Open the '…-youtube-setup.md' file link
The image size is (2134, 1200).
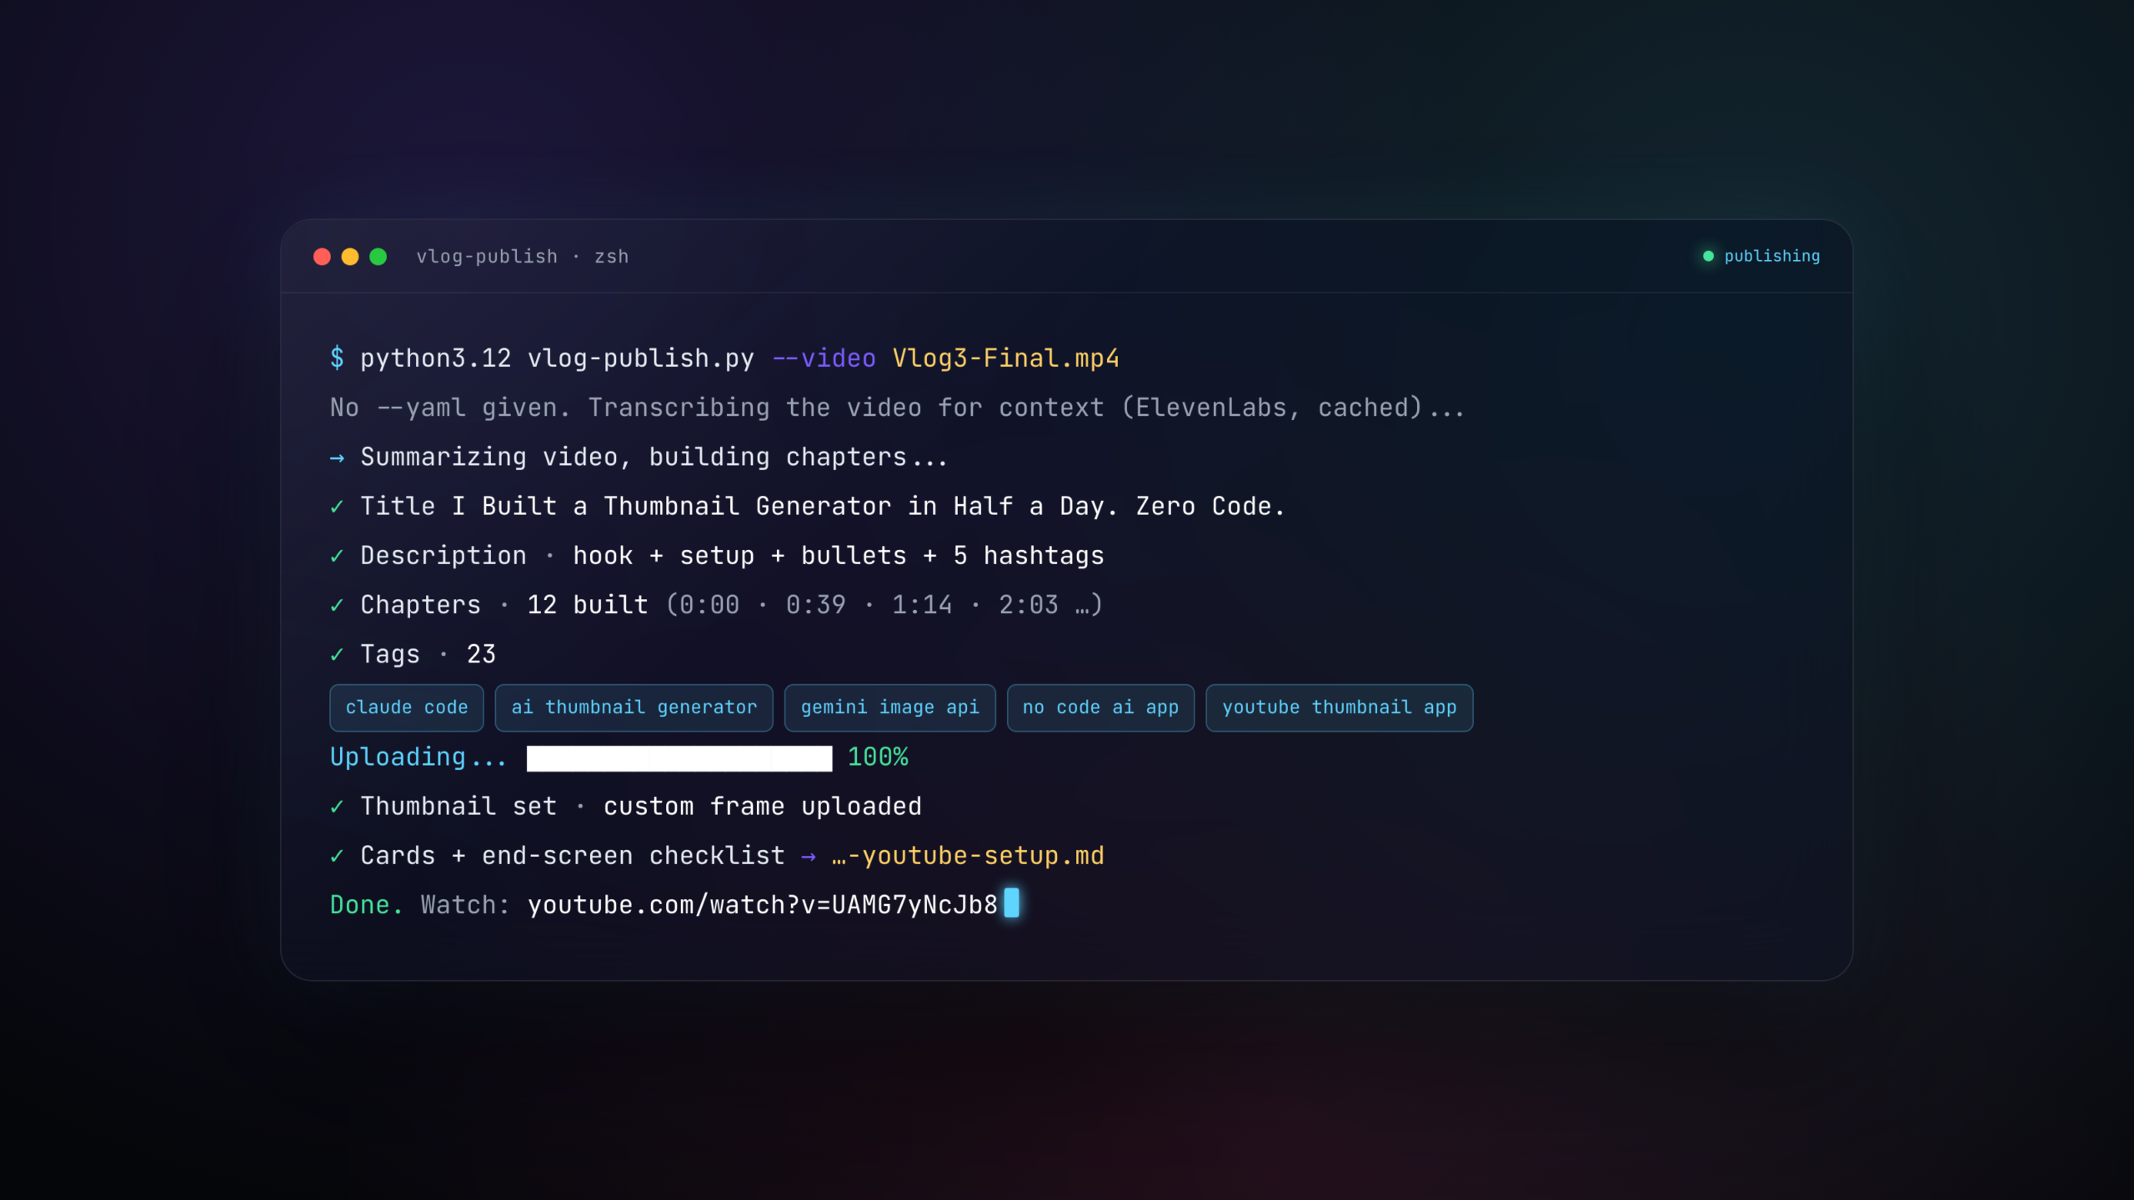pos(968,855)
